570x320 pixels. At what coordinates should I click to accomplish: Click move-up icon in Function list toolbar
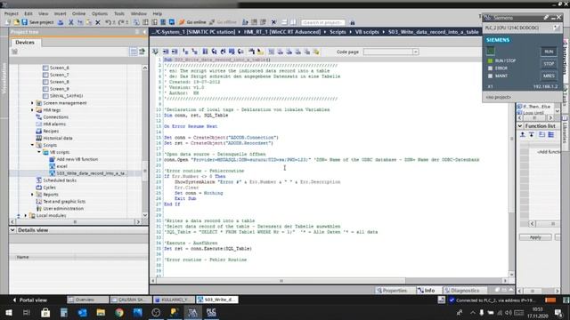click(x=523, y=134)
